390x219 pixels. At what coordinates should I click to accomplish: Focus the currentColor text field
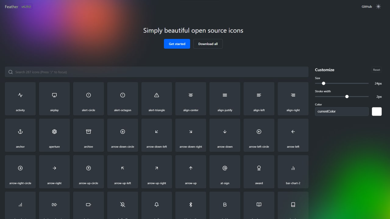342,111
